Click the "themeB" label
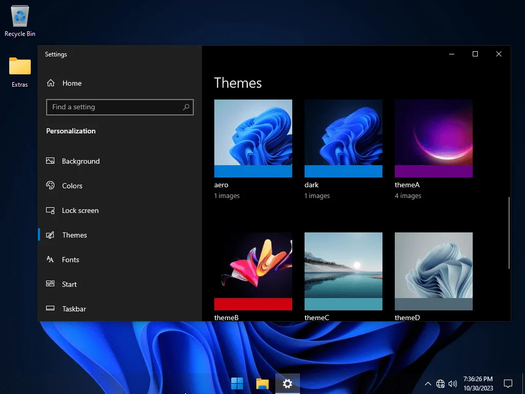Viewport: 525px width, 394px height. click(226, 318)
